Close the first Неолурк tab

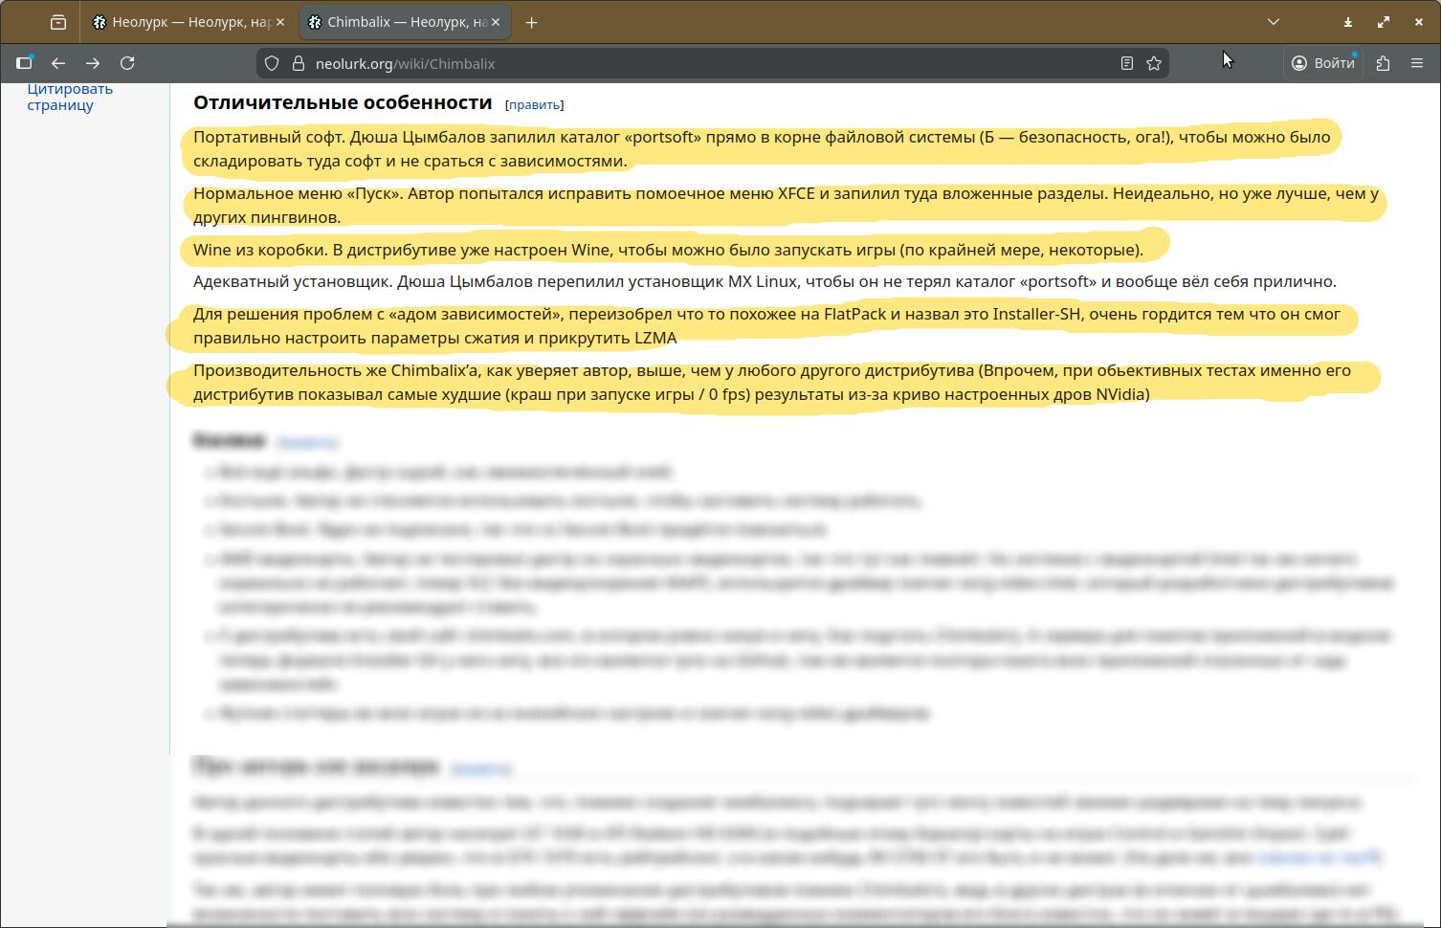(x=280, y=22)
